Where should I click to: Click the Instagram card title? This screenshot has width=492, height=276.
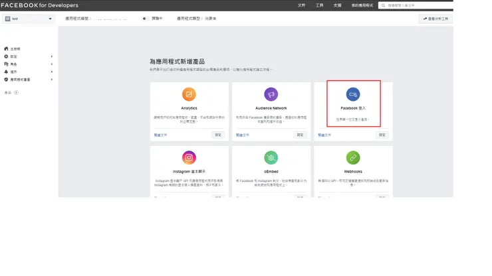pos(189,172)
